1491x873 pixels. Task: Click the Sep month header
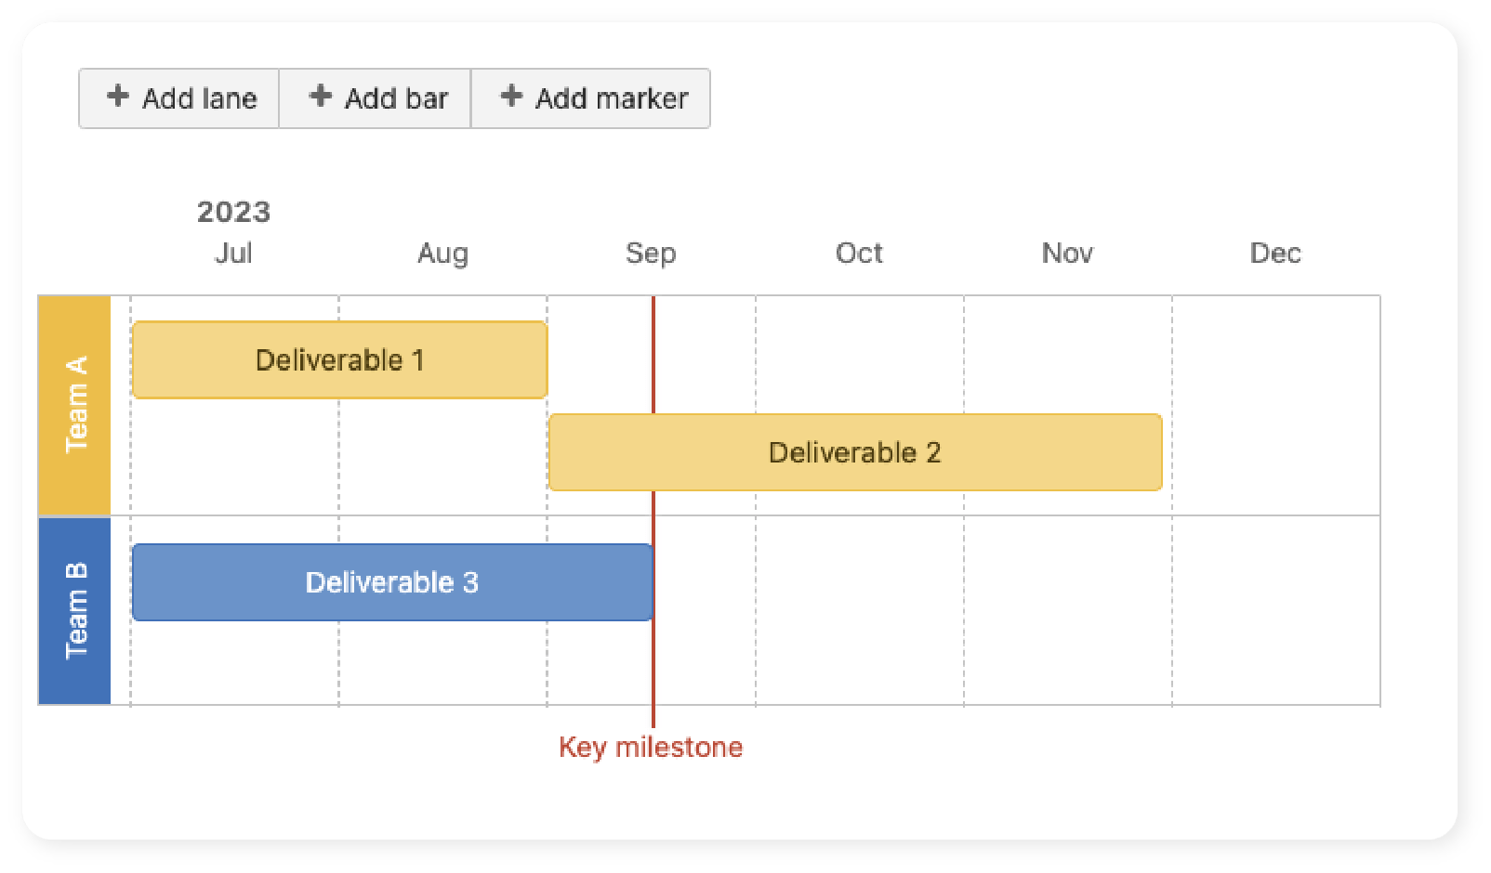coord(651,253)
